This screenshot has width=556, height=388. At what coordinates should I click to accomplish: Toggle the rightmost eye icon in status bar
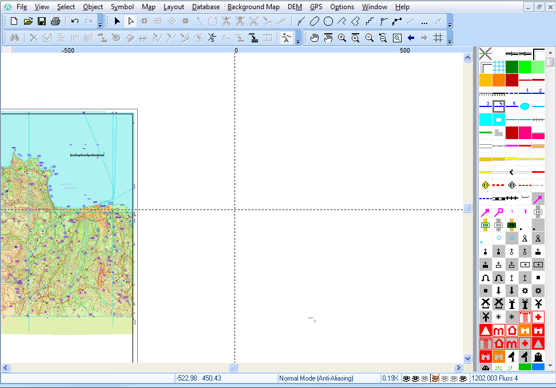(463, 378)
